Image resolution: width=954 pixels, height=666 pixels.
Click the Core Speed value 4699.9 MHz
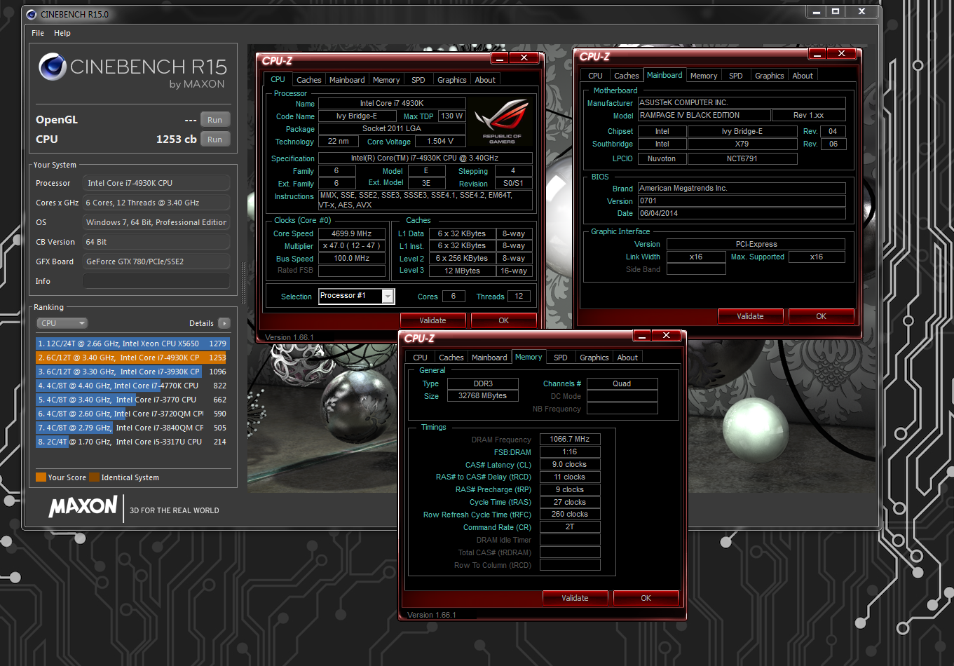352,233
